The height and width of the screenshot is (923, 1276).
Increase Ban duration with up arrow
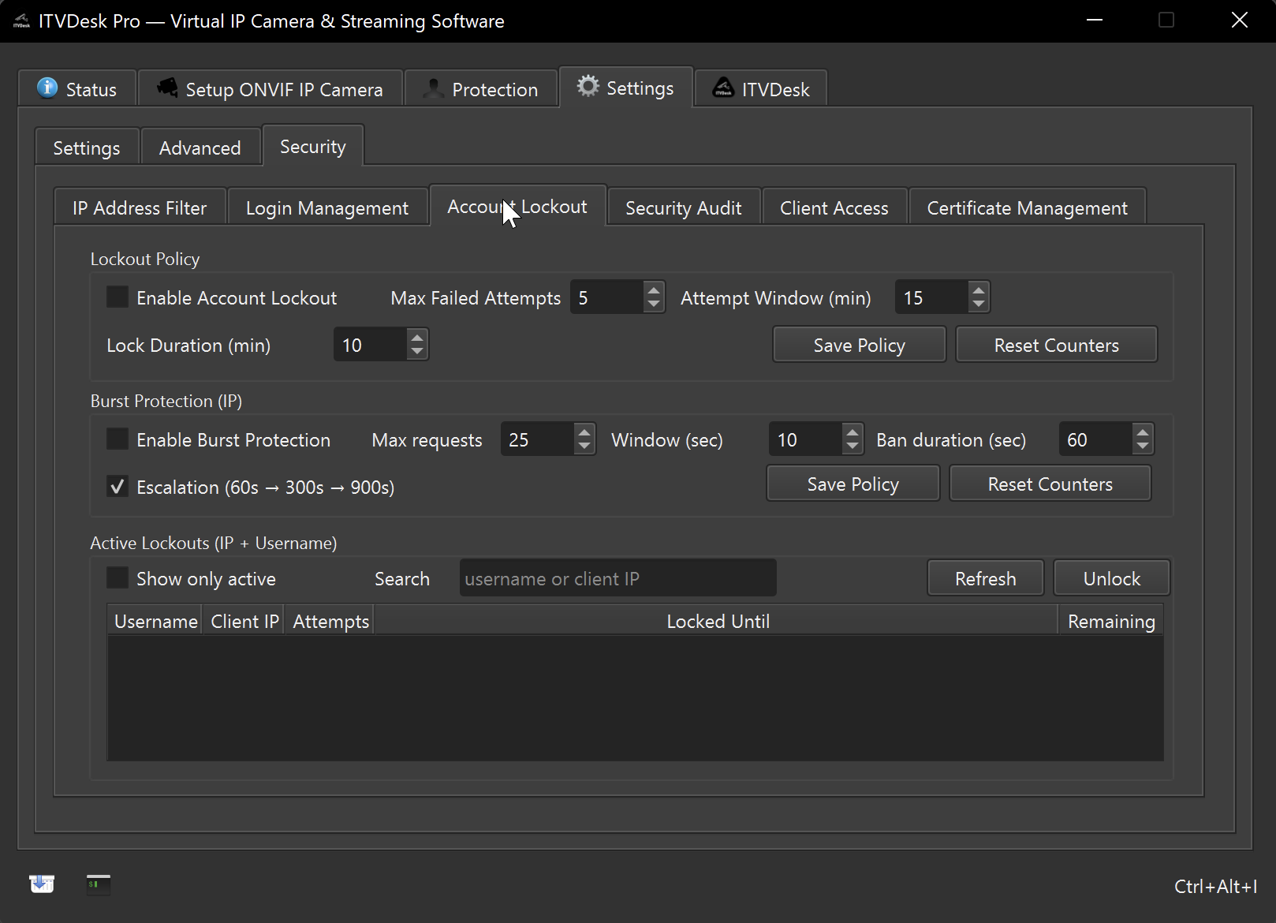(x=1142, y=432)
